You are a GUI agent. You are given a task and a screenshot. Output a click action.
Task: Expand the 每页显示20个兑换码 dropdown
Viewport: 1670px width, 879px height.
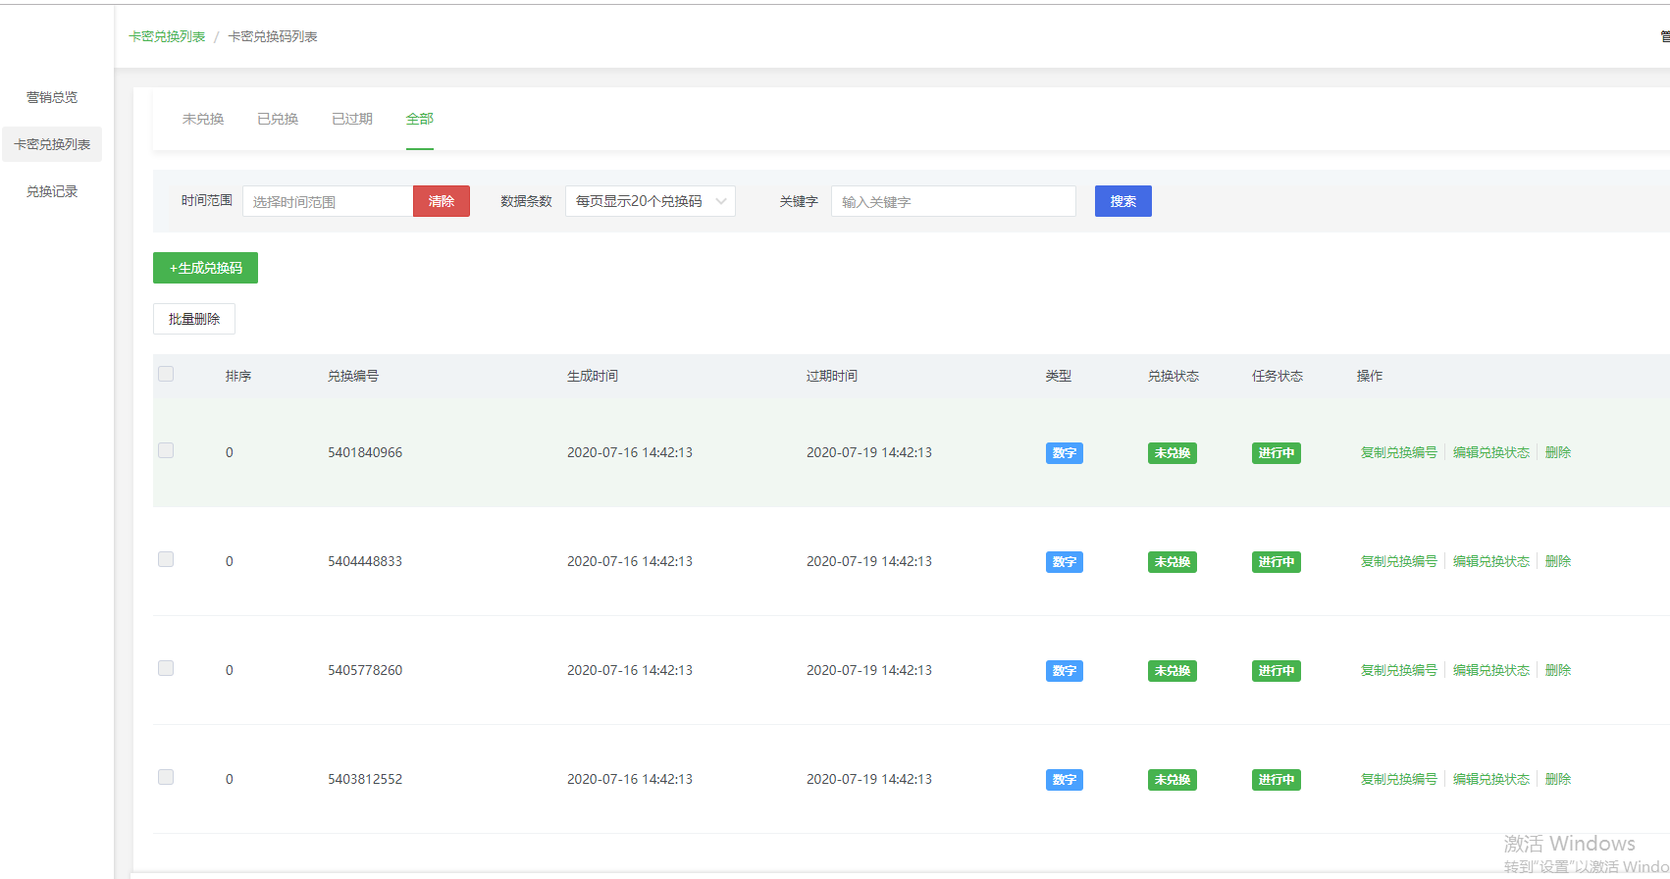[x=650, y=201]
